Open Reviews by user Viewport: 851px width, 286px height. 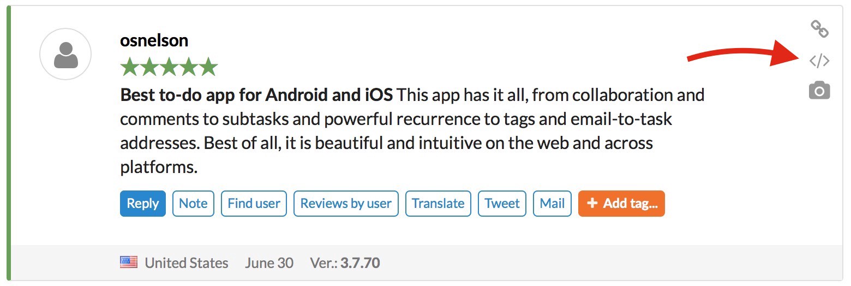click(346, 204)
